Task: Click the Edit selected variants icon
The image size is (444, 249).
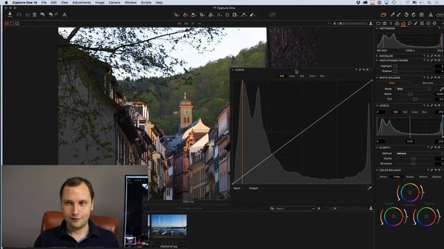Action: (x=273, y=15)
